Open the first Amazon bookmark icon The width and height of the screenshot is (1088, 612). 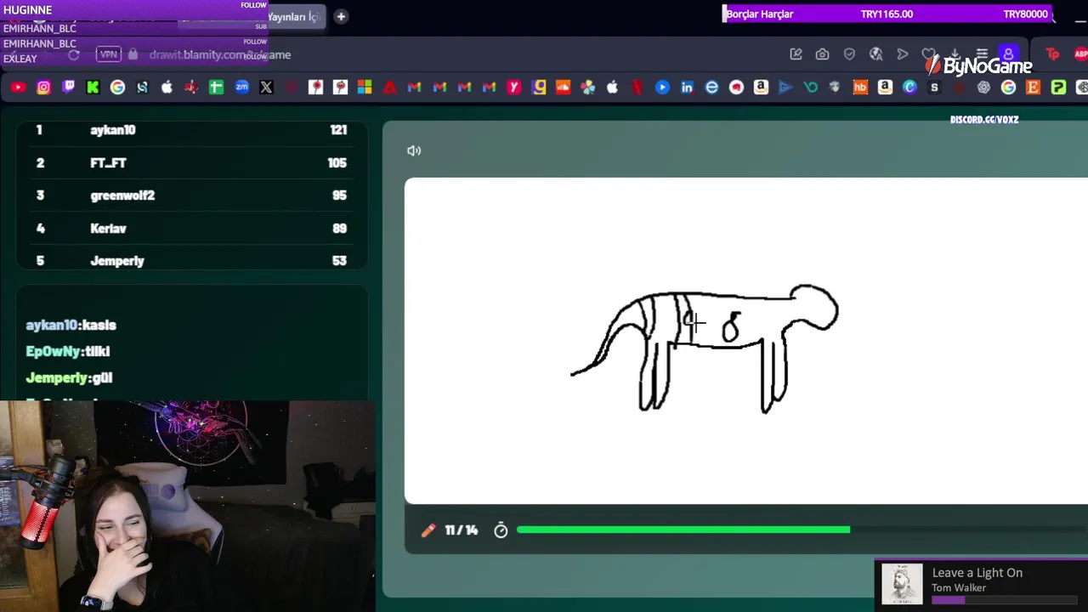click(x=761, y=87)
